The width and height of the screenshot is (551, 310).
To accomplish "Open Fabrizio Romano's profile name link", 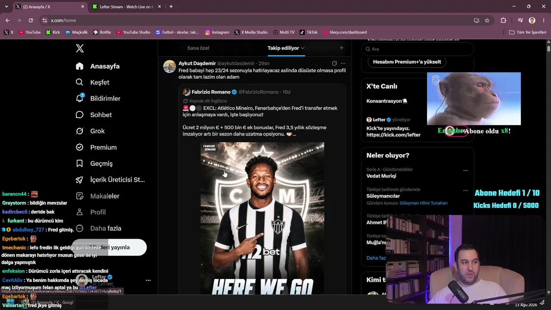I will (211, 92).
